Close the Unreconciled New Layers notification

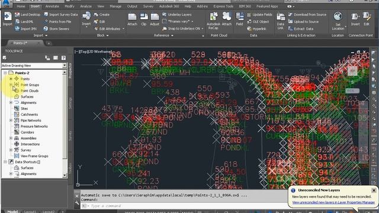tap(374, 191)
